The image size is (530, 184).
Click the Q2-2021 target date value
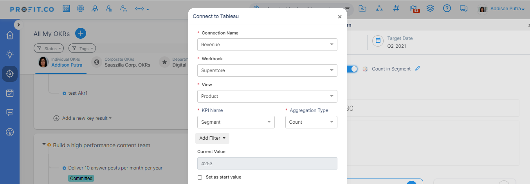(x=397, y=46)
